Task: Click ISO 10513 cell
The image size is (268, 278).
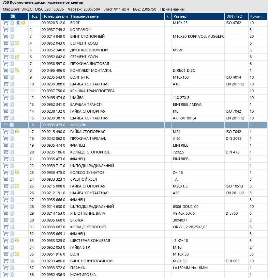Action: [x=235, y=186]
